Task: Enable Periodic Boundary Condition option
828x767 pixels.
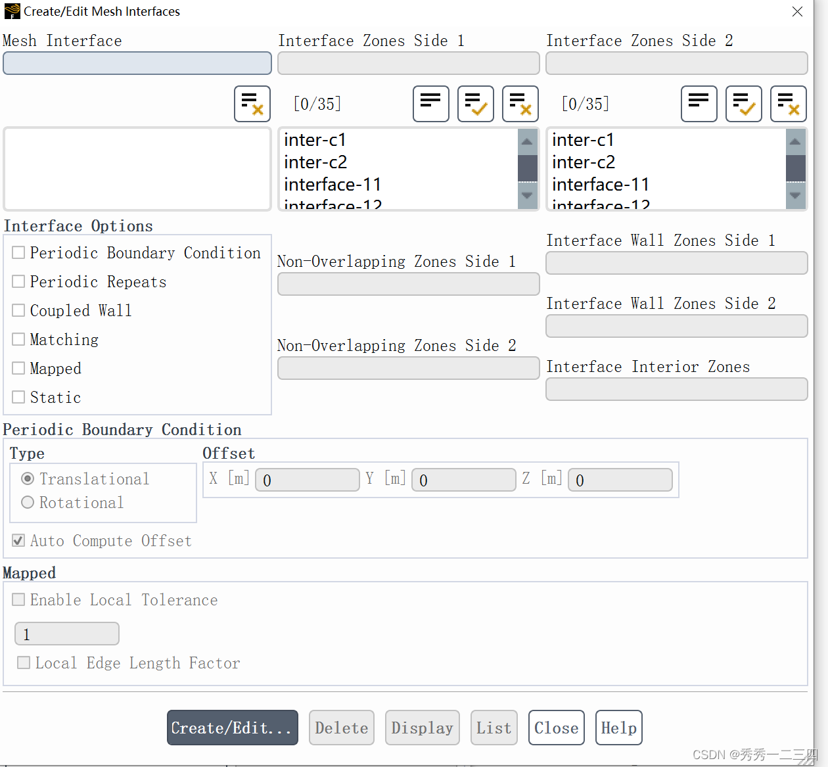Action: point(18,252)
